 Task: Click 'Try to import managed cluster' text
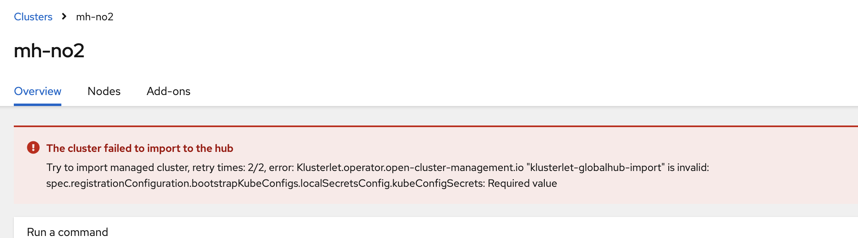(x=117, y=167)
